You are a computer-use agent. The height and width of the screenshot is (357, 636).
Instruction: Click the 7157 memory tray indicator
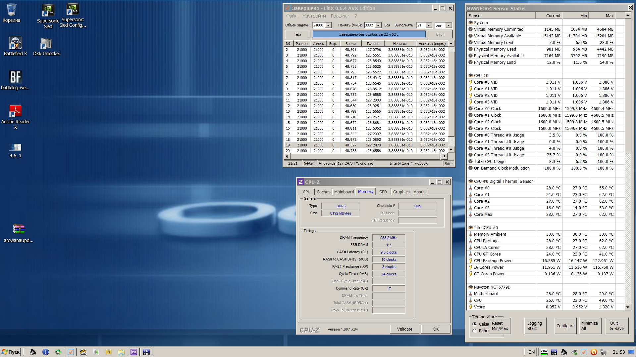pyautogui.click(x=544, y=352)
